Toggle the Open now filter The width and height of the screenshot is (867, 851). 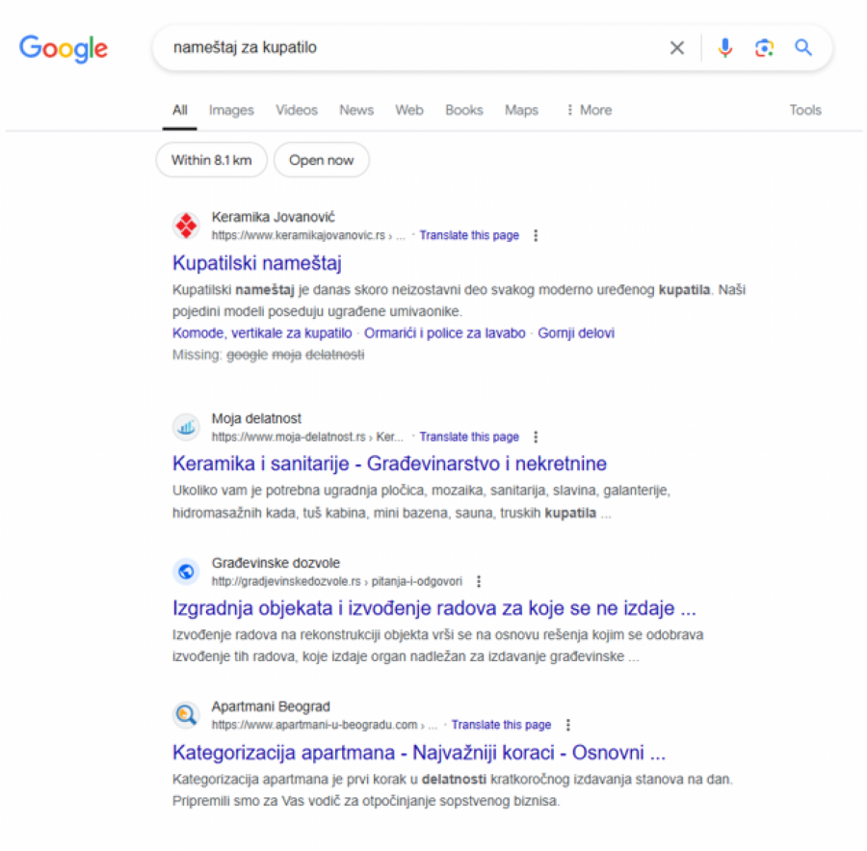click(x=322, y=160)
